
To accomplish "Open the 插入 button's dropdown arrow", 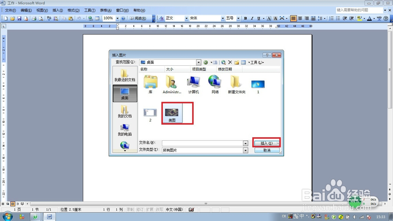I will click(x=278, y=143).
